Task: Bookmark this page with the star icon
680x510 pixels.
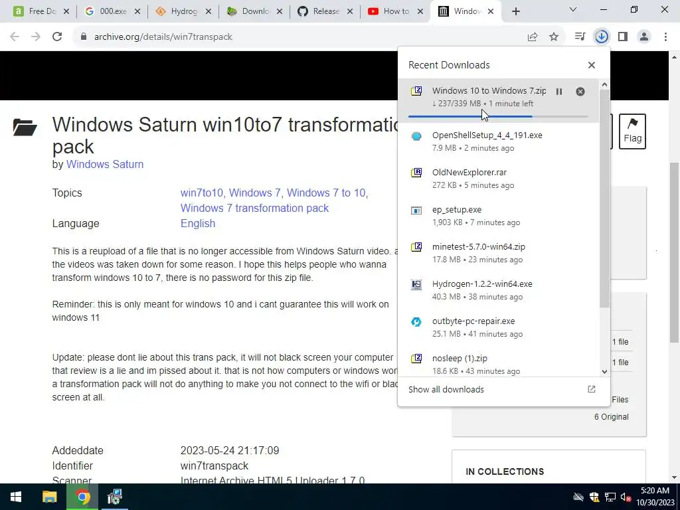Action: coord(554,37)
